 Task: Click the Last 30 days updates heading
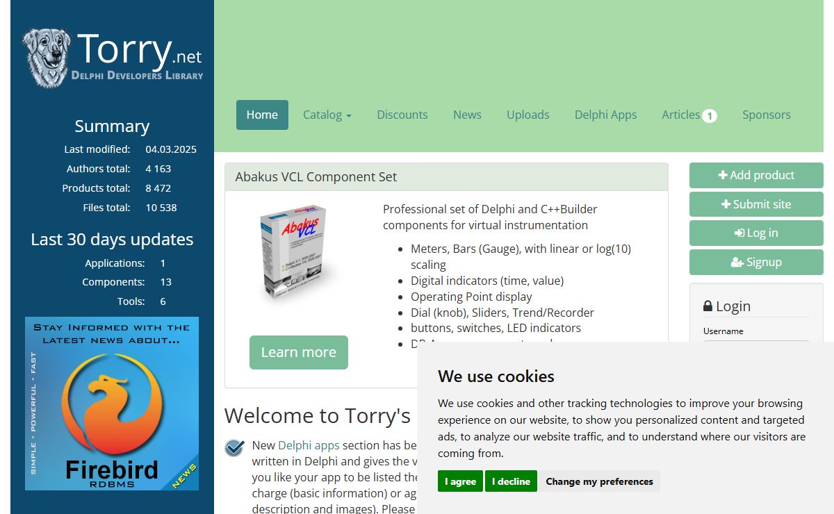pyautogui.click(x=112, y=240)
